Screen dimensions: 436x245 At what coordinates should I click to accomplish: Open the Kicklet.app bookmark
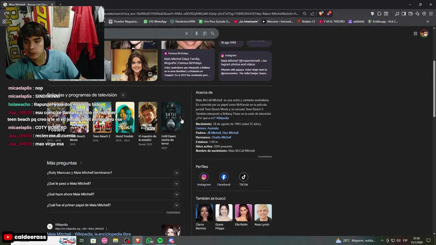click(383, 21)
